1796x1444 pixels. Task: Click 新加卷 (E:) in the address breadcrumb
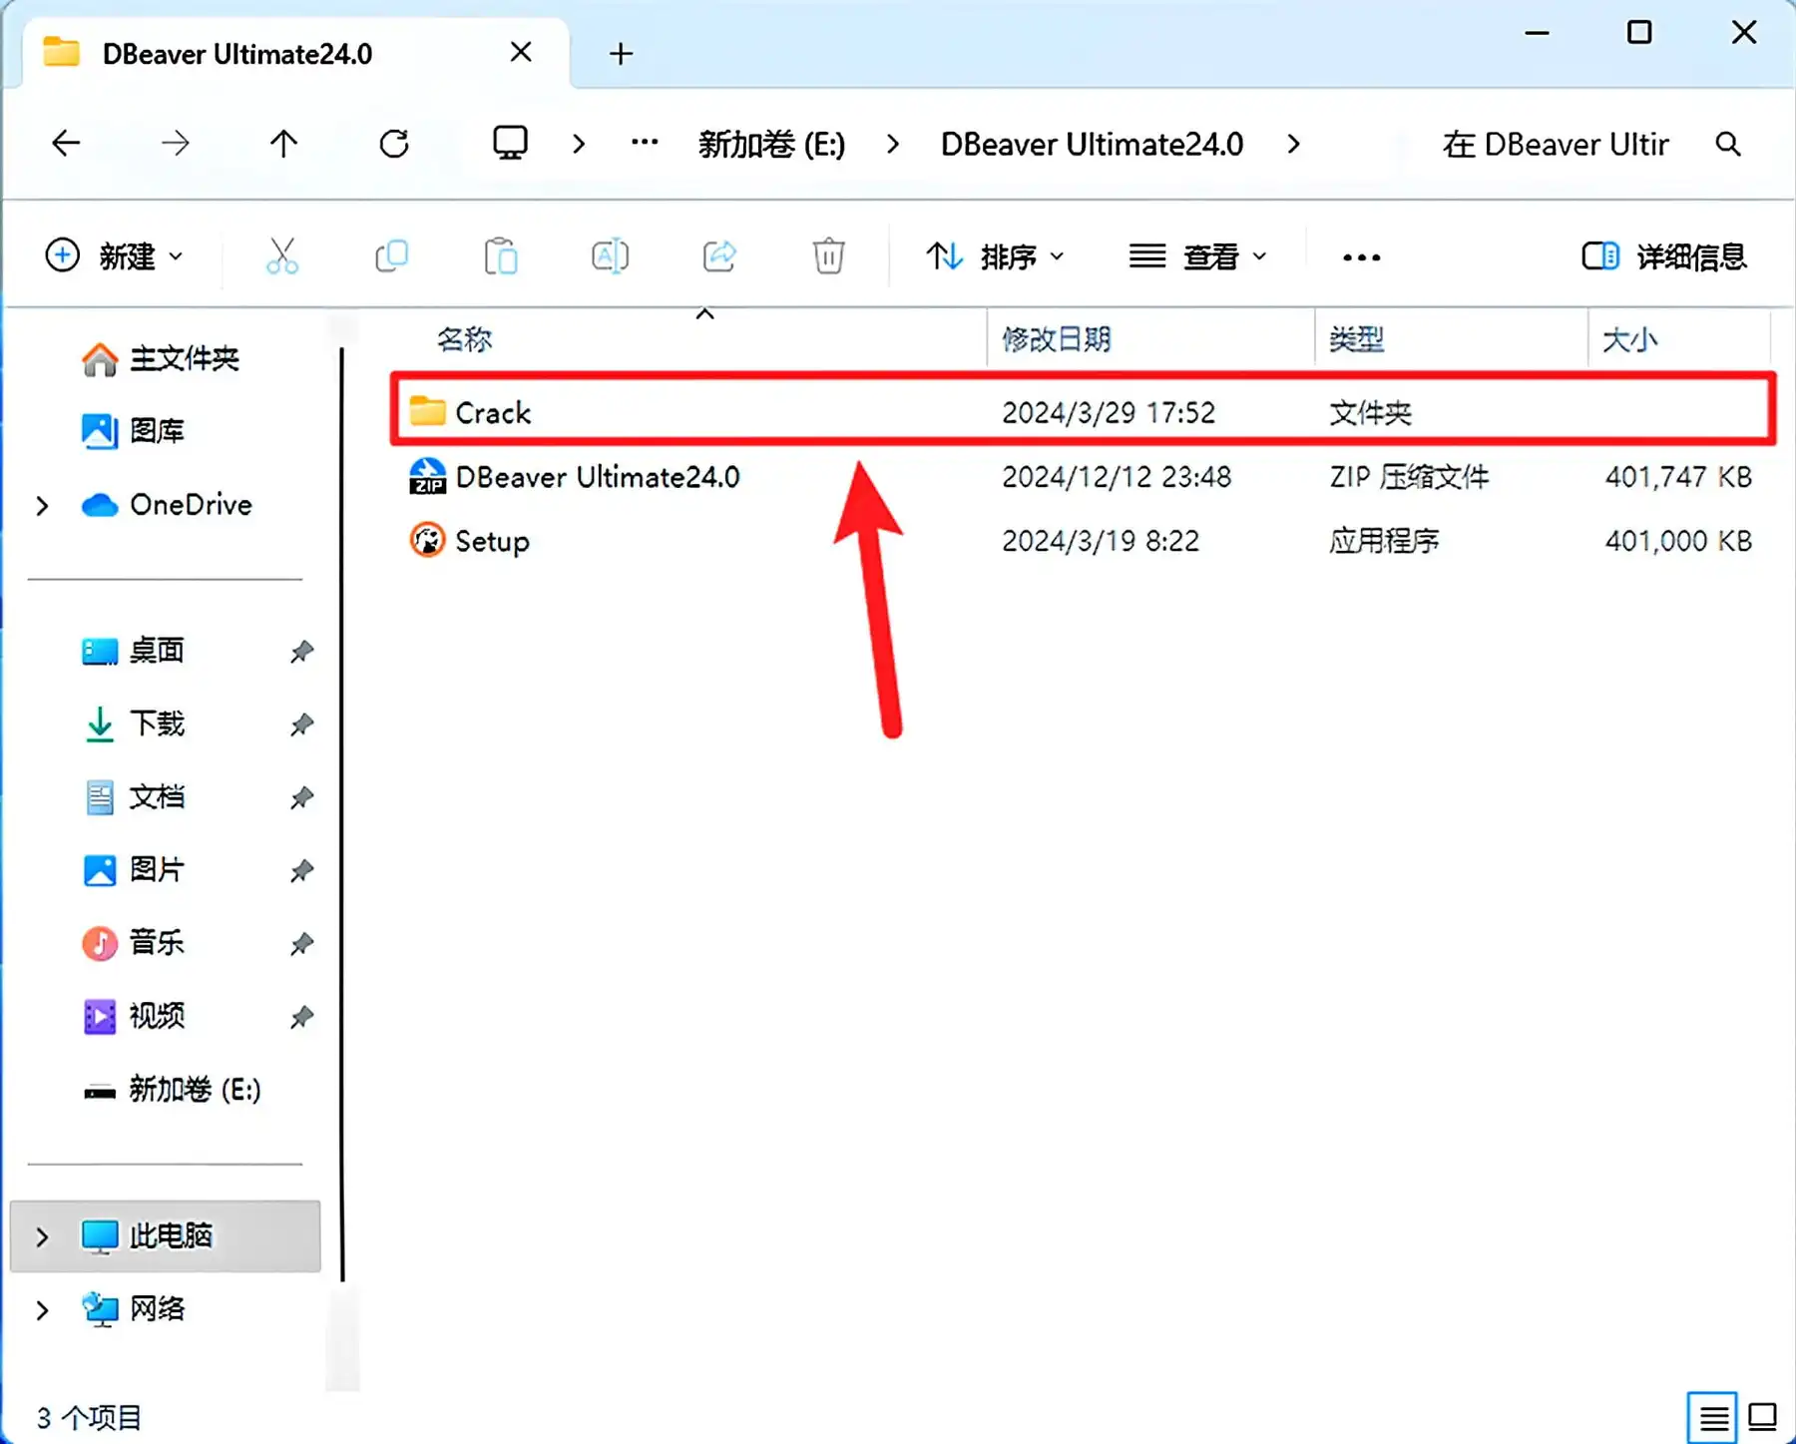[x=771, y=145]
